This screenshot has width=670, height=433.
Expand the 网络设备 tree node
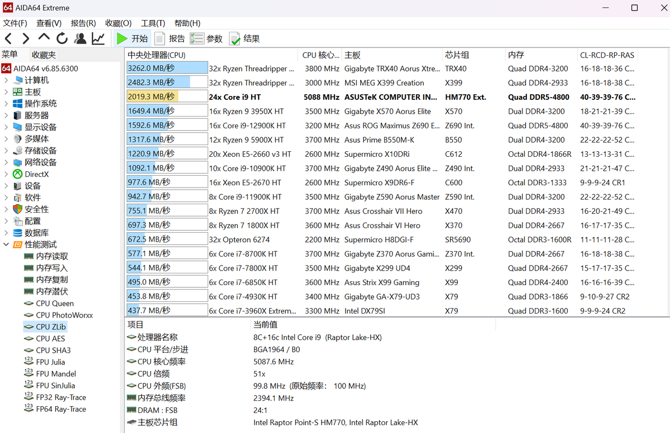click(6, 162)
